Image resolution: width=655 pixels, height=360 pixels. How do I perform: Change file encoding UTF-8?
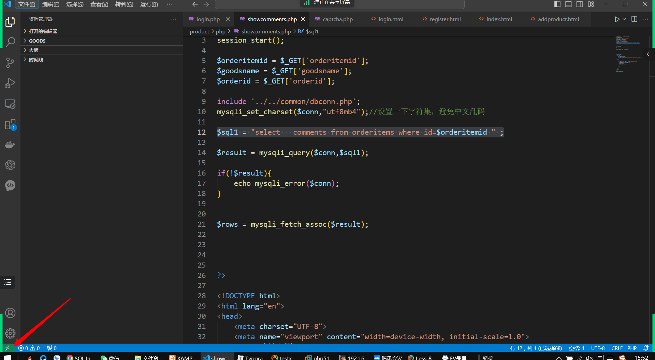click(598, 348)
